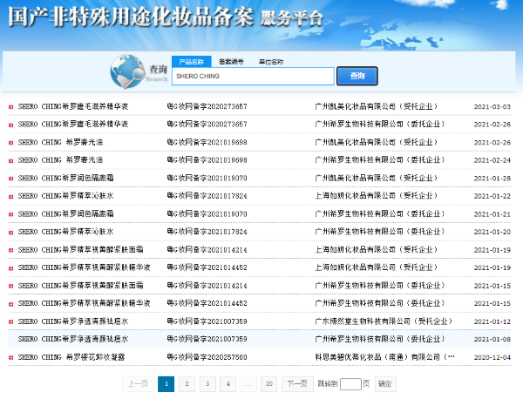The width and height of the screenshot is (523, 399).
Task: Switch to the 产品名称 search tab
Action: (x=191, y=62)
